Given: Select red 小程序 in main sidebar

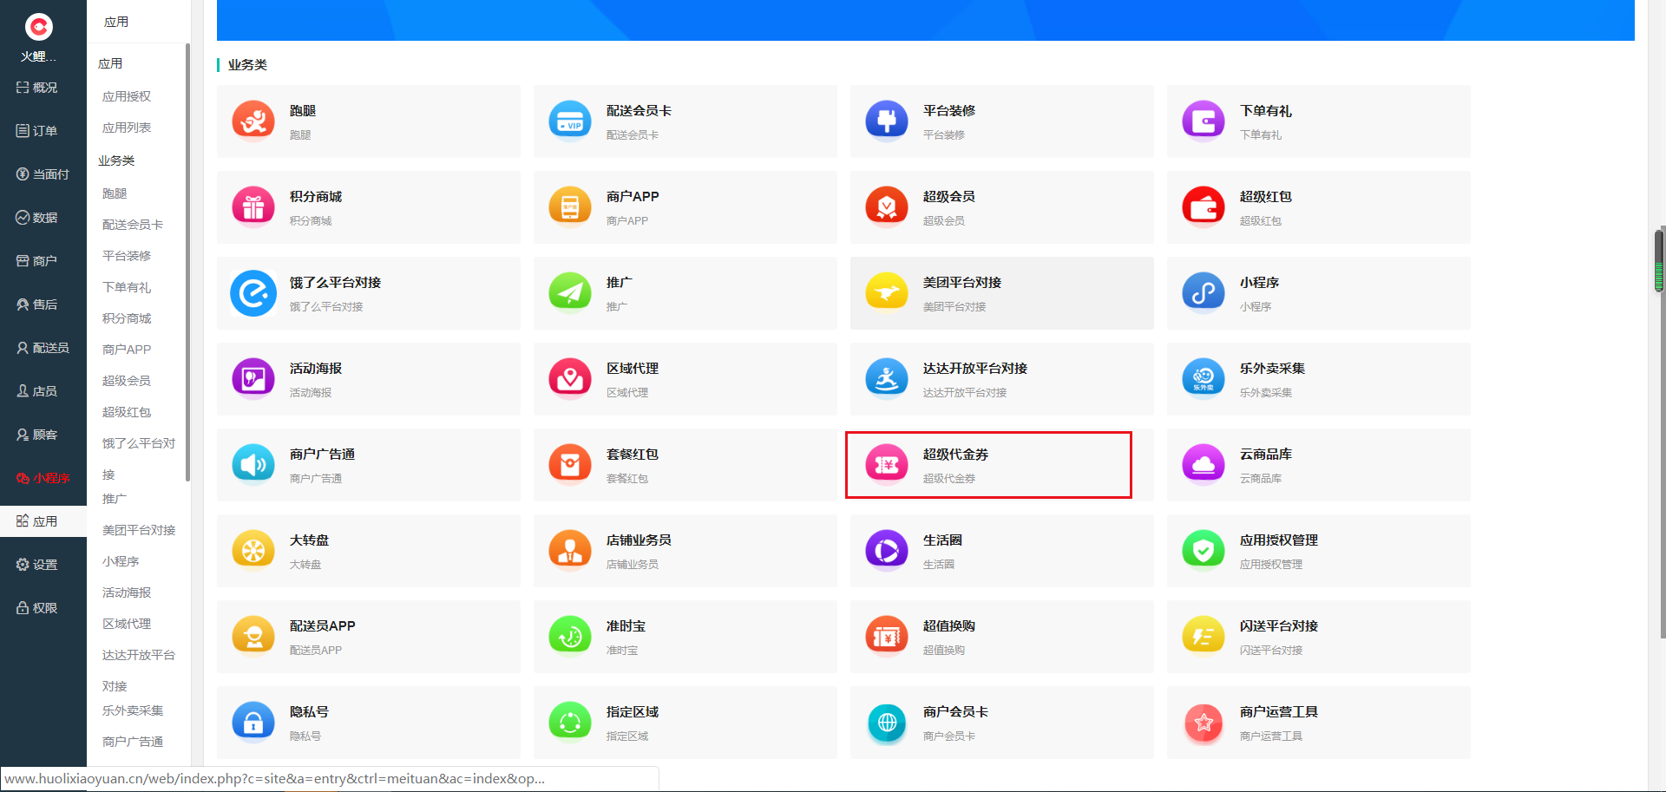Looking at the screenshot, I should pyautogui.click(x=43, y=478).
